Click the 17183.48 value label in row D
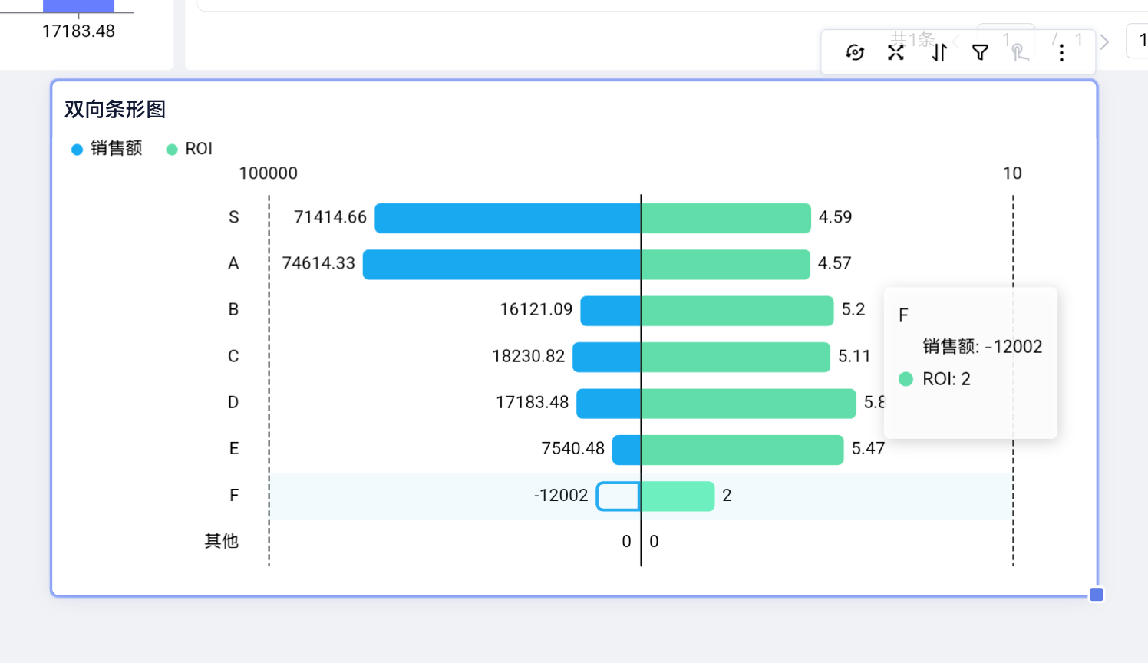 [x=533, y=402]
